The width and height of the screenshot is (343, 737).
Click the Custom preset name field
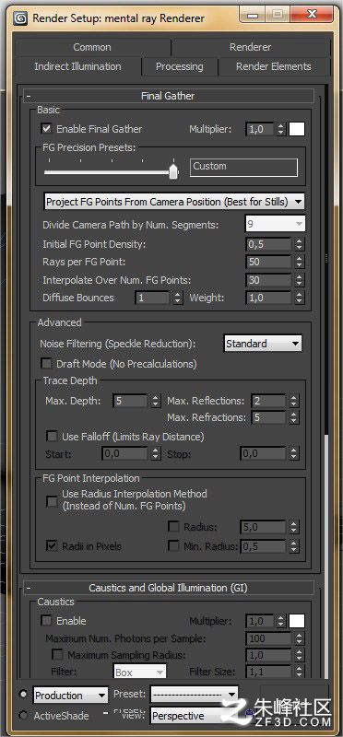(243, 167)
